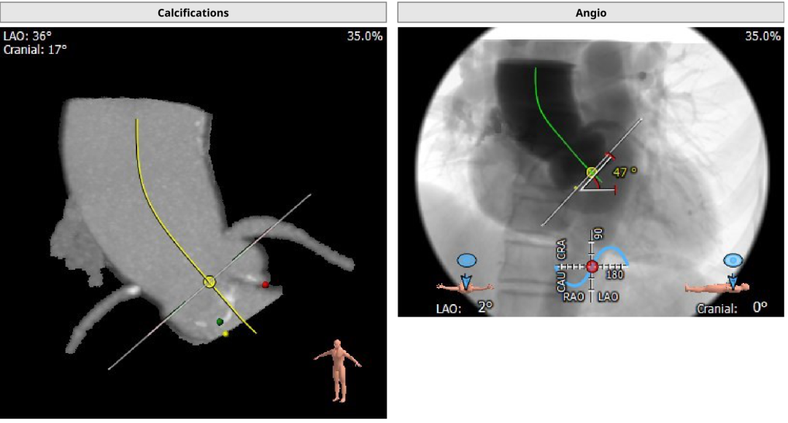Select the yellow circle marker in Angio view

592,172
